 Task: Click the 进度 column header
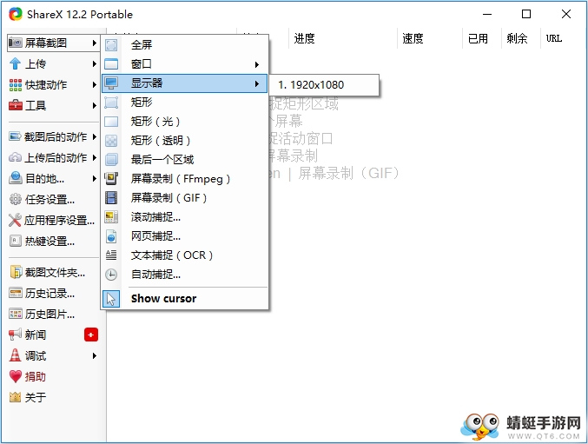pos(342,38)
